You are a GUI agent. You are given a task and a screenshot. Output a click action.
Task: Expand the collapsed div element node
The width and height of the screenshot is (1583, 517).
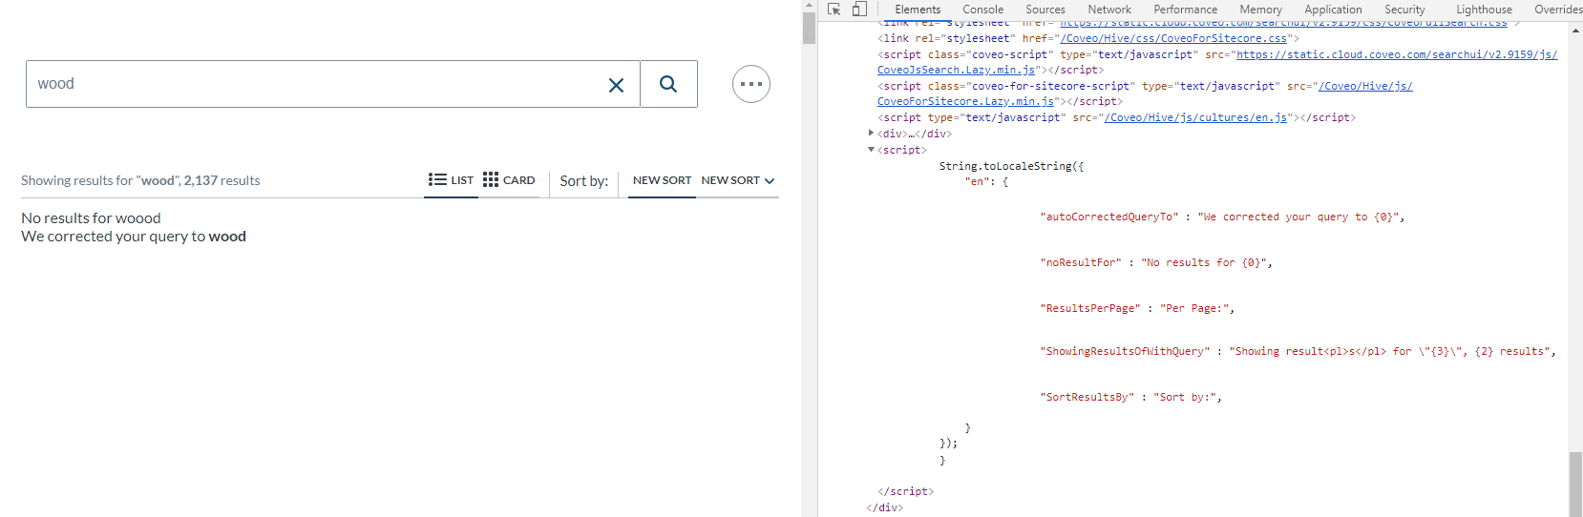871,134
